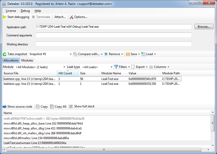This screenshot has width=217, height=154.
Task: Take a snapshot using the refresh icon
Action: 4,54
